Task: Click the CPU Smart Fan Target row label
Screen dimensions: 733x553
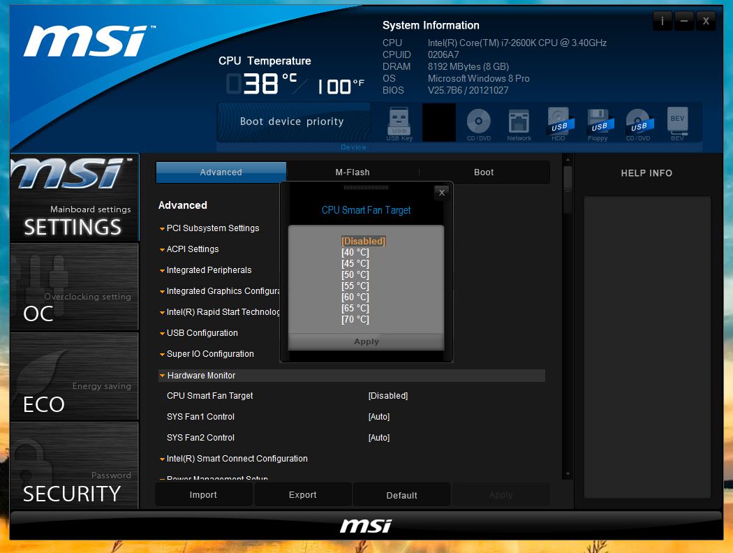Action: click(210, 396)
